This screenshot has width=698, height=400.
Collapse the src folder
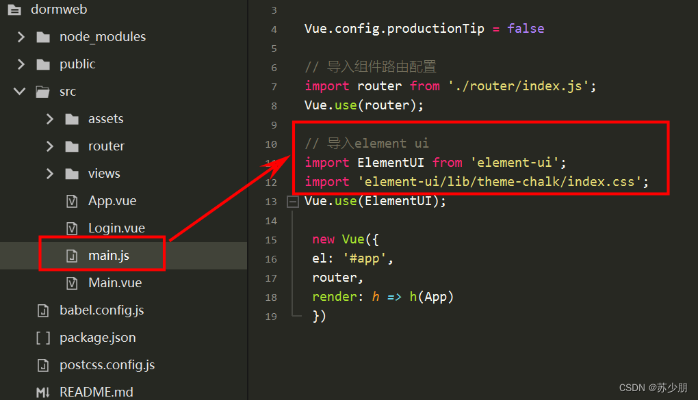[18, 91]
